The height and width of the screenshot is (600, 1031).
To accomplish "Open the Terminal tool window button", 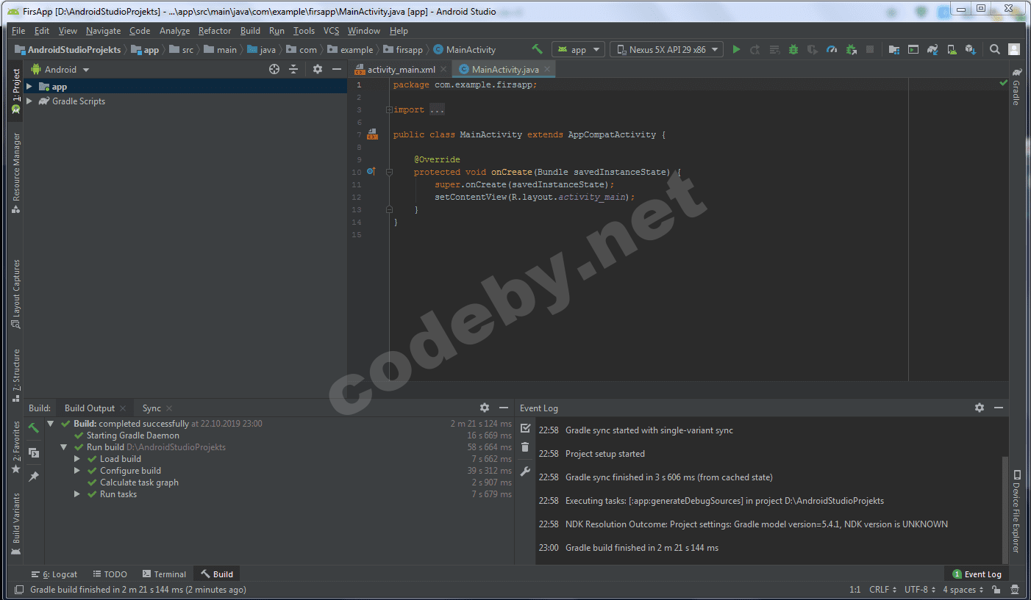I will point(164,574).
